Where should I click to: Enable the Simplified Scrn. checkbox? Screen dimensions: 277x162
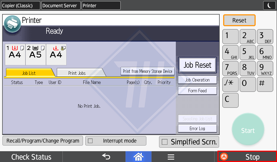pos(164,142)
